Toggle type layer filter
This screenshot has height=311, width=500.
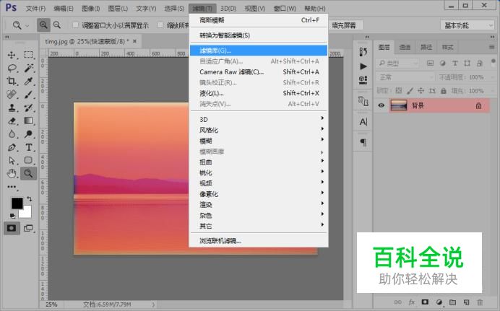455,63
